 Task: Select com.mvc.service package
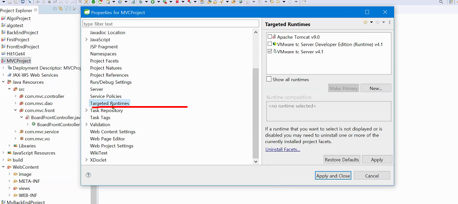[41, 132]
